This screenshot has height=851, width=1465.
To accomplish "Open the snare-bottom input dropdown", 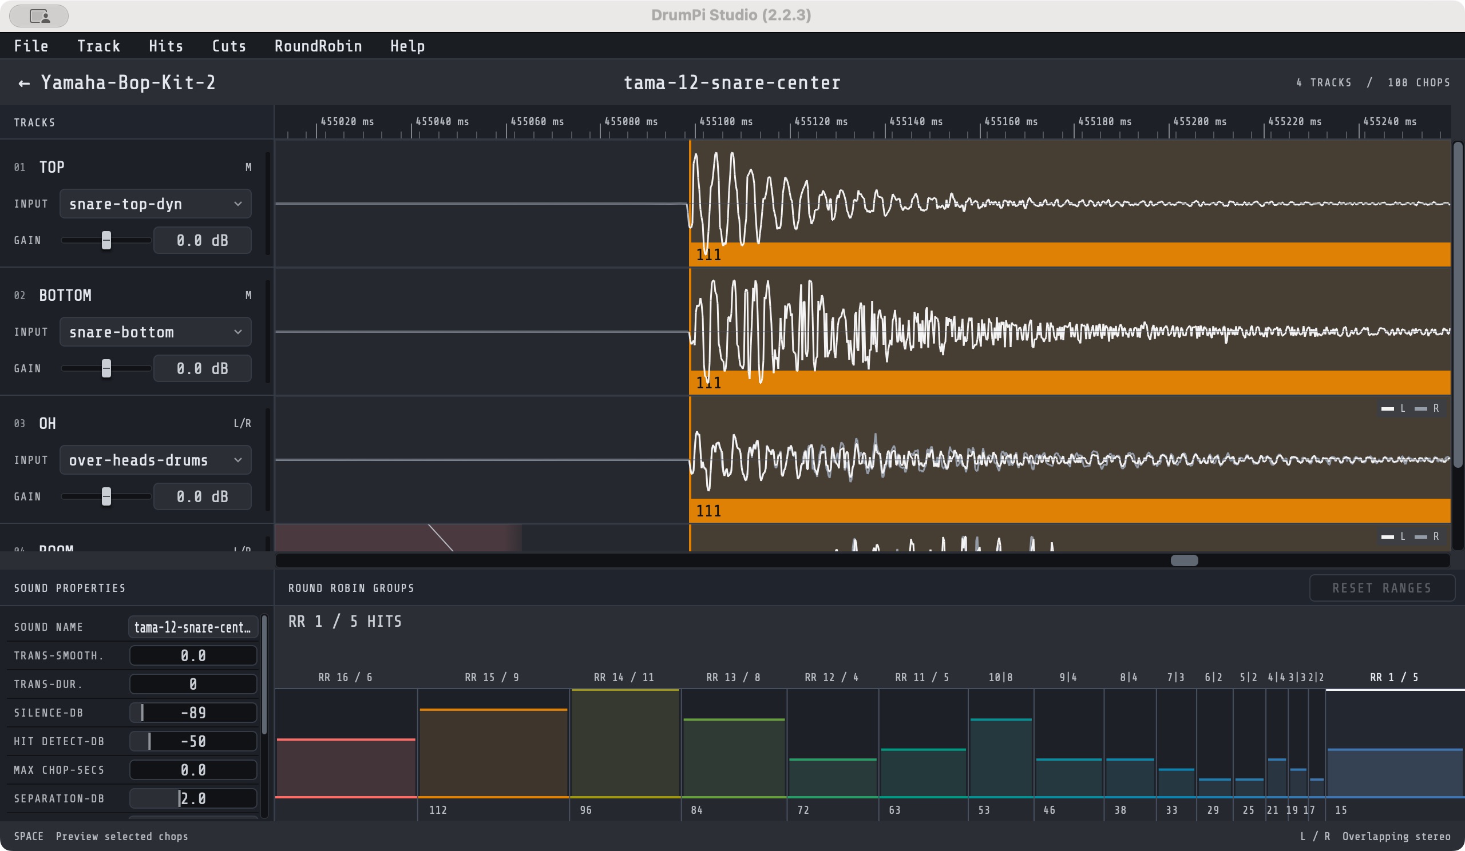I will [x=155, y=332].
